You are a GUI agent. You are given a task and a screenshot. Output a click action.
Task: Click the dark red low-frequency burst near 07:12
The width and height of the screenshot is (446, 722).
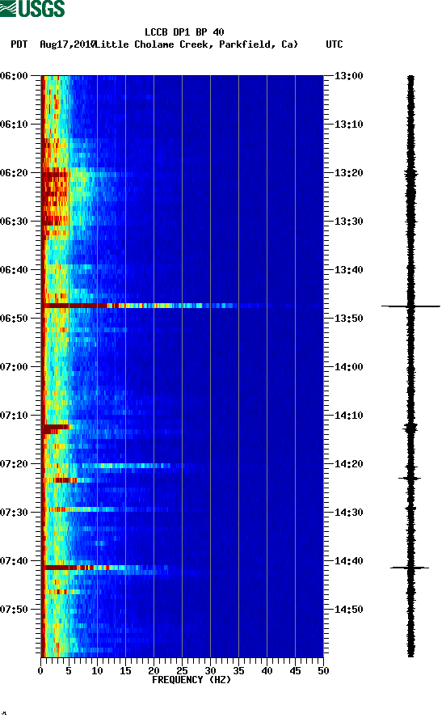[x=56, y=429]
